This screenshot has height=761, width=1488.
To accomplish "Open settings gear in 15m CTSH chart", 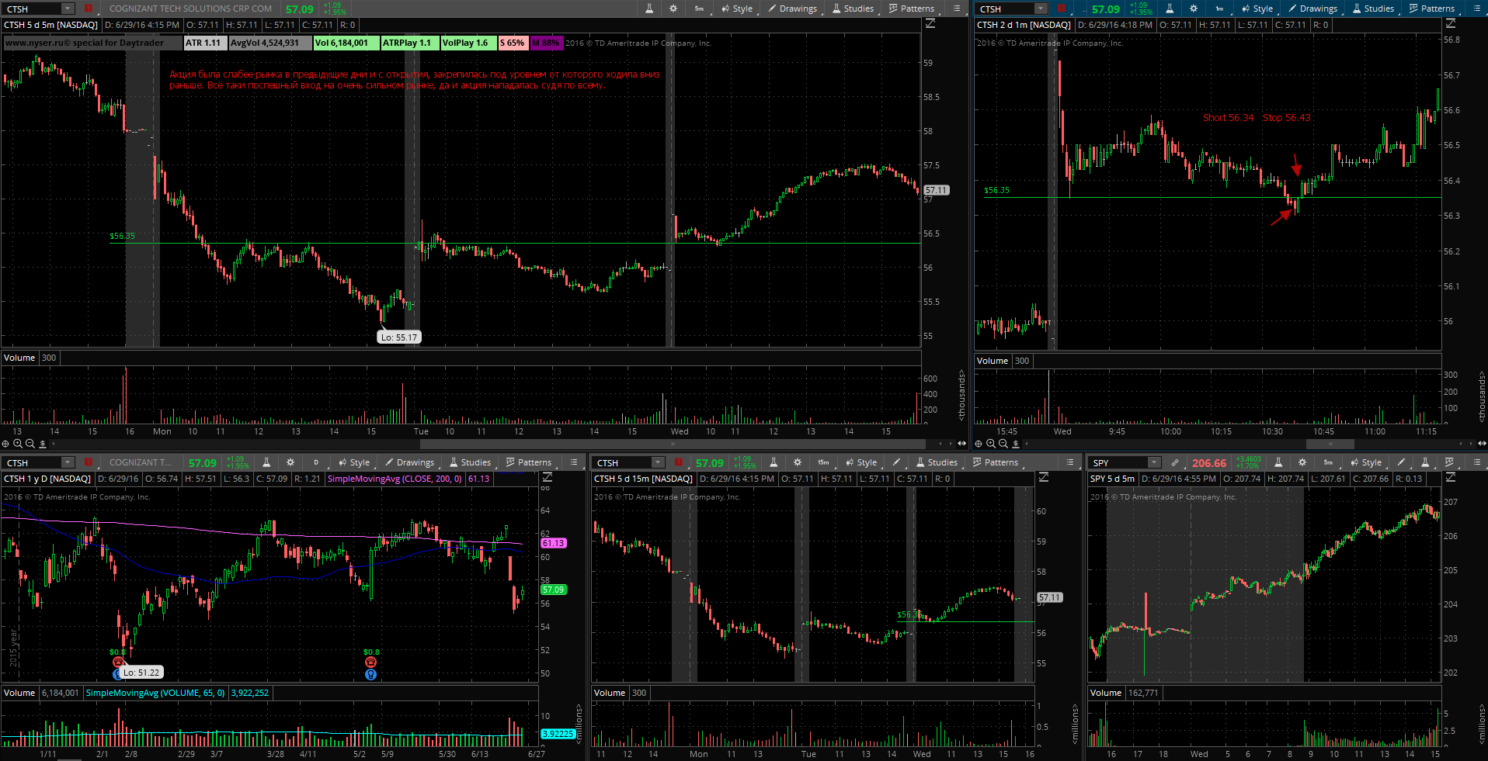I will 797,462.
